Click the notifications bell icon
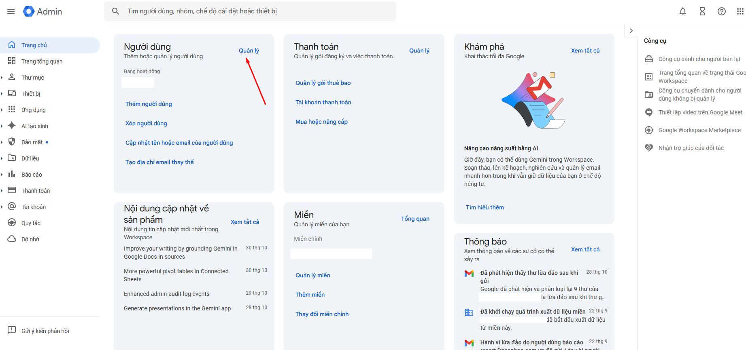Screen dimensions: 746x350 (683, 11)
